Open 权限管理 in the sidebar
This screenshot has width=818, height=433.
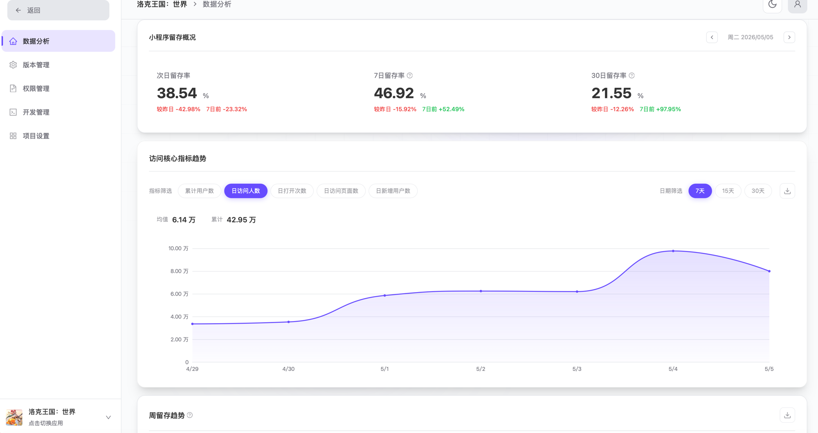point(58,88)
